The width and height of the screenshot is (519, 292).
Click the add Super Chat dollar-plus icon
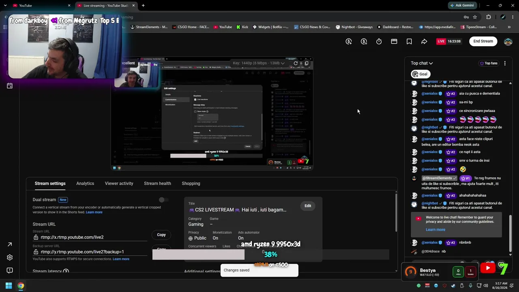pyautogui.click(x=349, y=41)
